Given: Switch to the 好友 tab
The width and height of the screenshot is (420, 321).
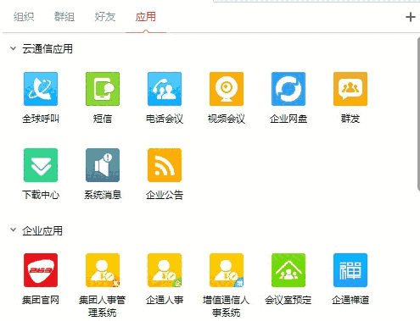Looking at the screenshot, I should click(x=105, y=17).
